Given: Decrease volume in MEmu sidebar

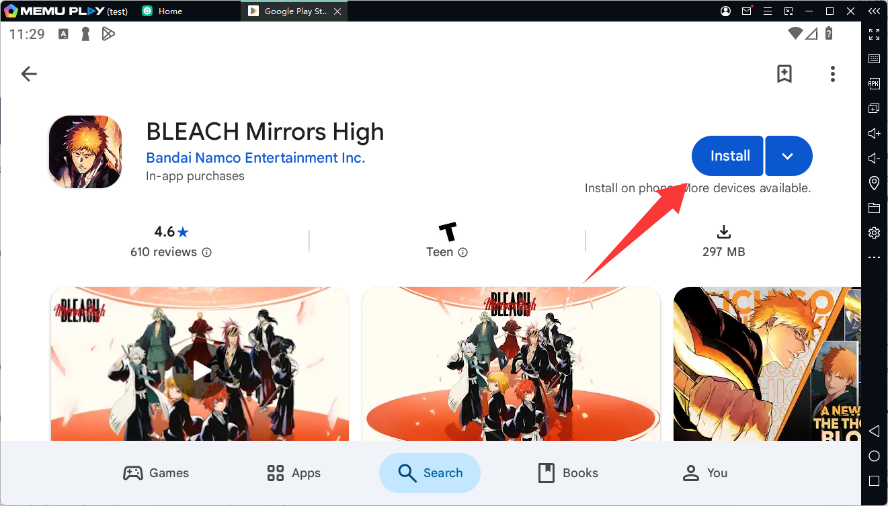Looking at the screenshot, I should point(874,159).
